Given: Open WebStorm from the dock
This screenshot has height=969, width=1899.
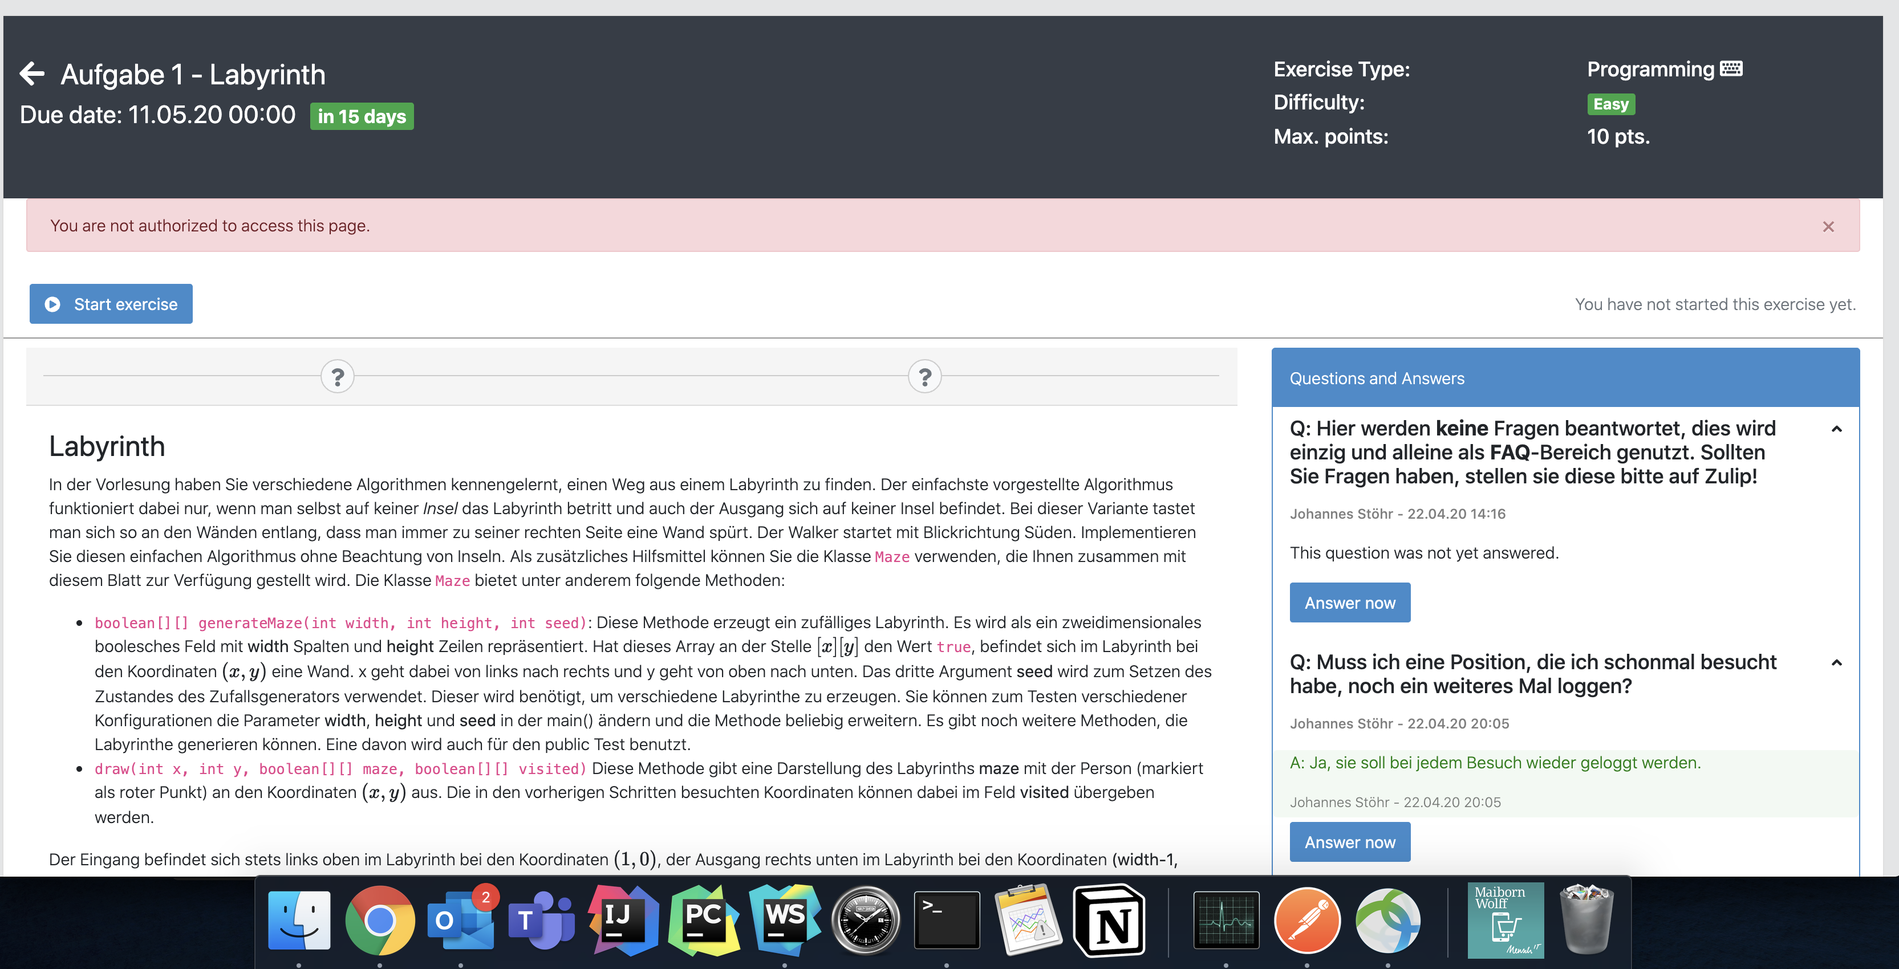Looking at the screenshot, I should point(785,921).
